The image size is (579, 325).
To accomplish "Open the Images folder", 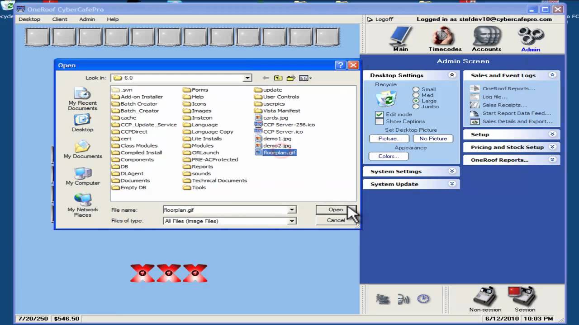I will [197, 111].
